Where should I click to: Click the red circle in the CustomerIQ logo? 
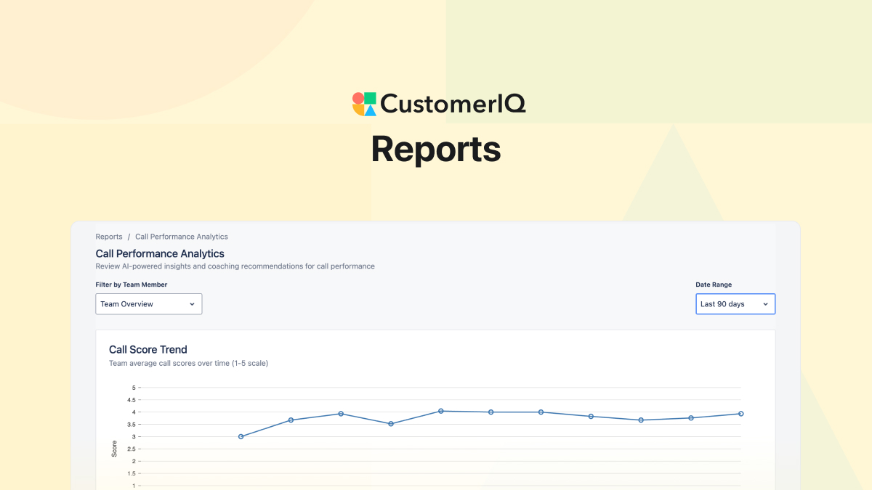(x=358, y=98)
